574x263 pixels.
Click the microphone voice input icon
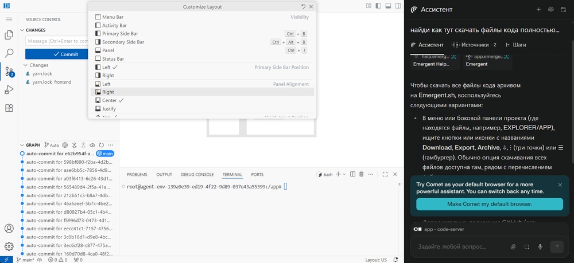[x=540, y=246]
